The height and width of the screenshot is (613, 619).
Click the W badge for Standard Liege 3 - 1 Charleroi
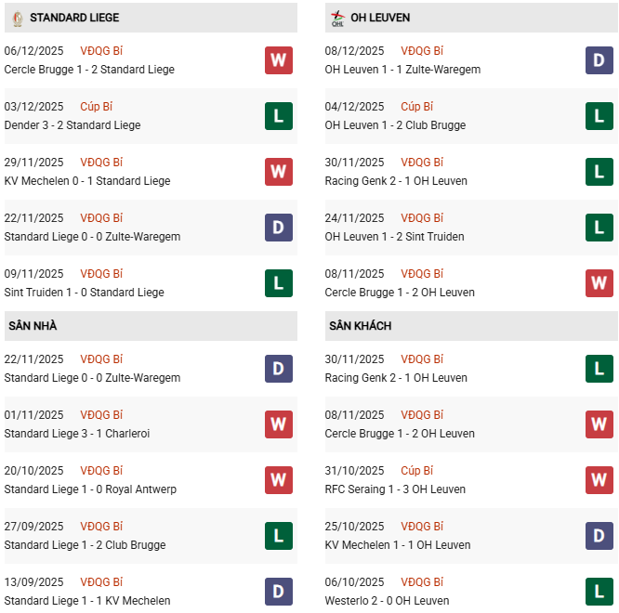[278, 424]
